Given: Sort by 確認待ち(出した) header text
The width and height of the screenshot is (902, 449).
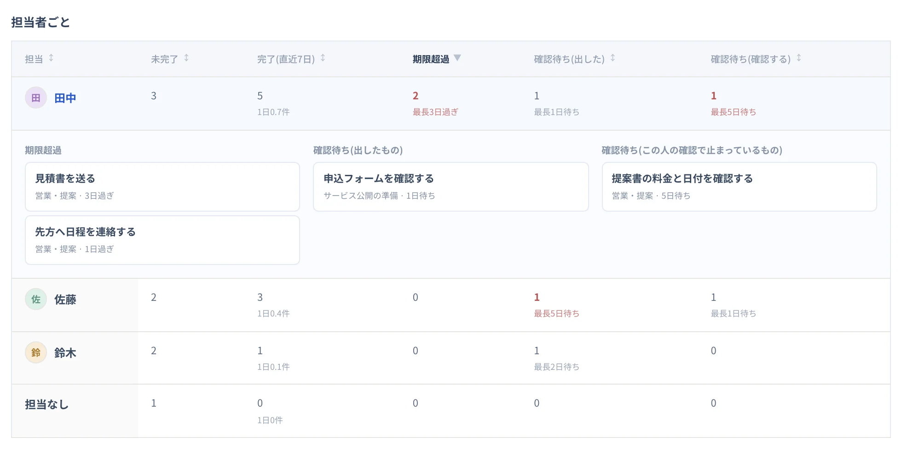Looking at the screenshot, I should pyautogui.click(x=569, y=59).
